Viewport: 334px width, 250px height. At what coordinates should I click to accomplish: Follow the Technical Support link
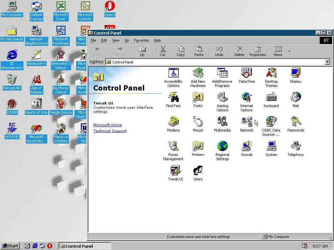pos(110,131)
